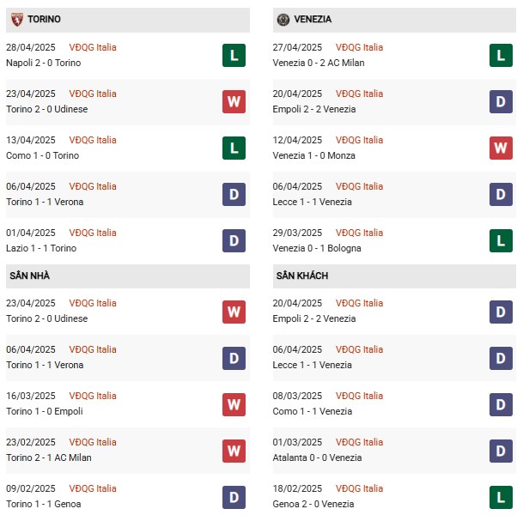Open VĐQG Italia link dated 28/04/2025

(93, 47)
